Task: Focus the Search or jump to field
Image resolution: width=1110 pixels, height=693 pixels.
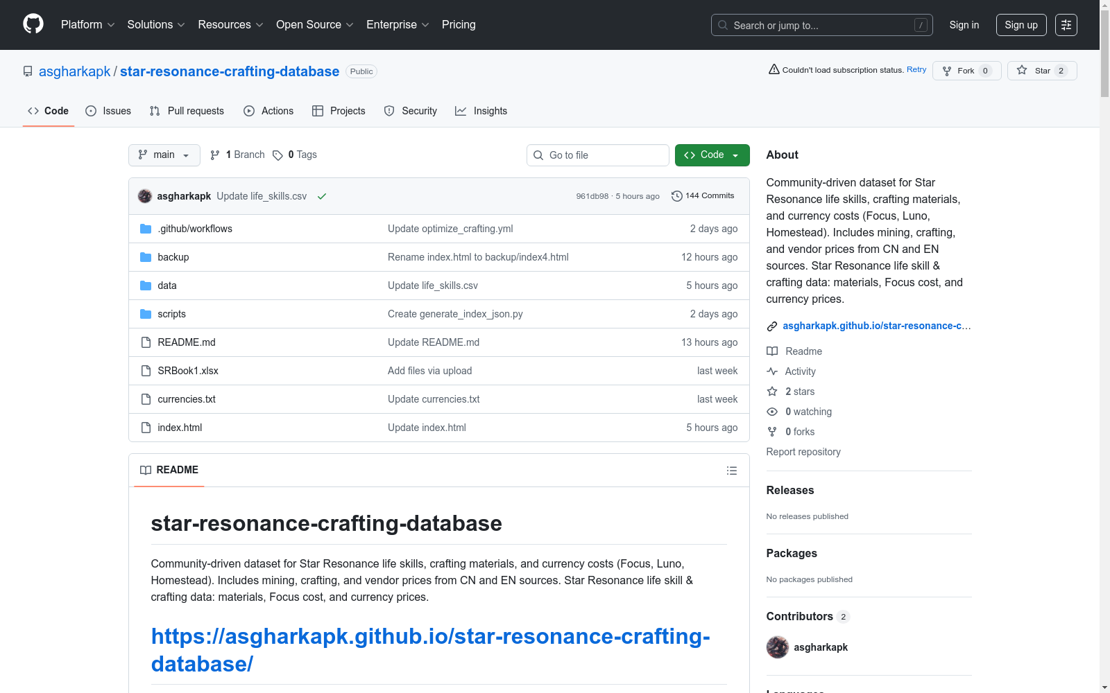Action: pyautogui.click(x=822, y=25)
